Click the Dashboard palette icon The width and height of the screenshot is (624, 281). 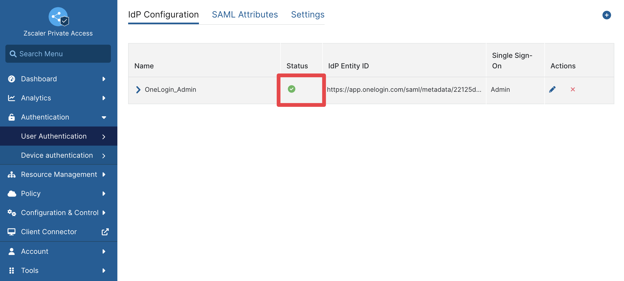[x=12, y=79]
